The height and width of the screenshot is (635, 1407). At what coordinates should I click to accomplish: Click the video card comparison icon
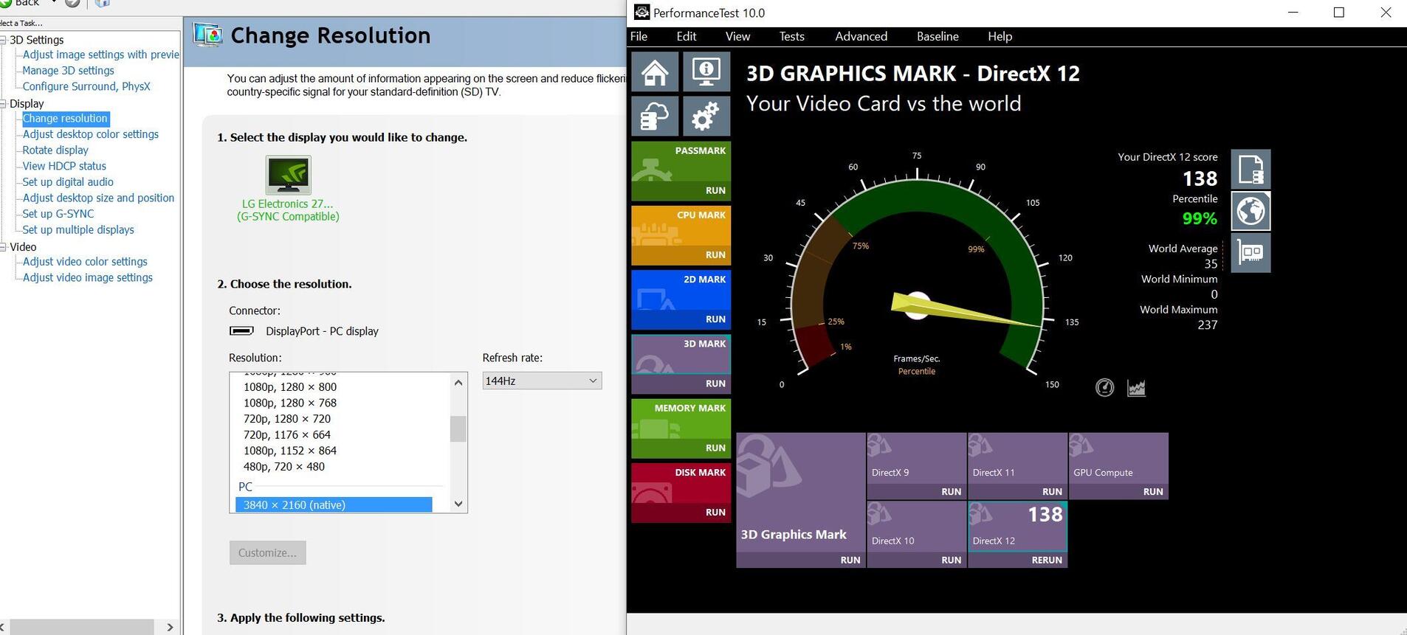tap(1251, 253)
